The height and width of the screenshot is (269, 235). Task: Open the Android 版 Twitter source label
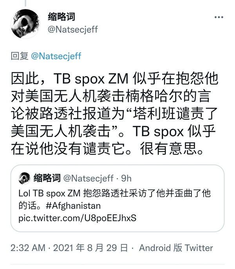pos(176,248)
